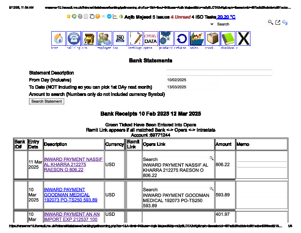Click the Search Statement button
Viewport: 301px width, 233px height.
(x=47, y=101)
